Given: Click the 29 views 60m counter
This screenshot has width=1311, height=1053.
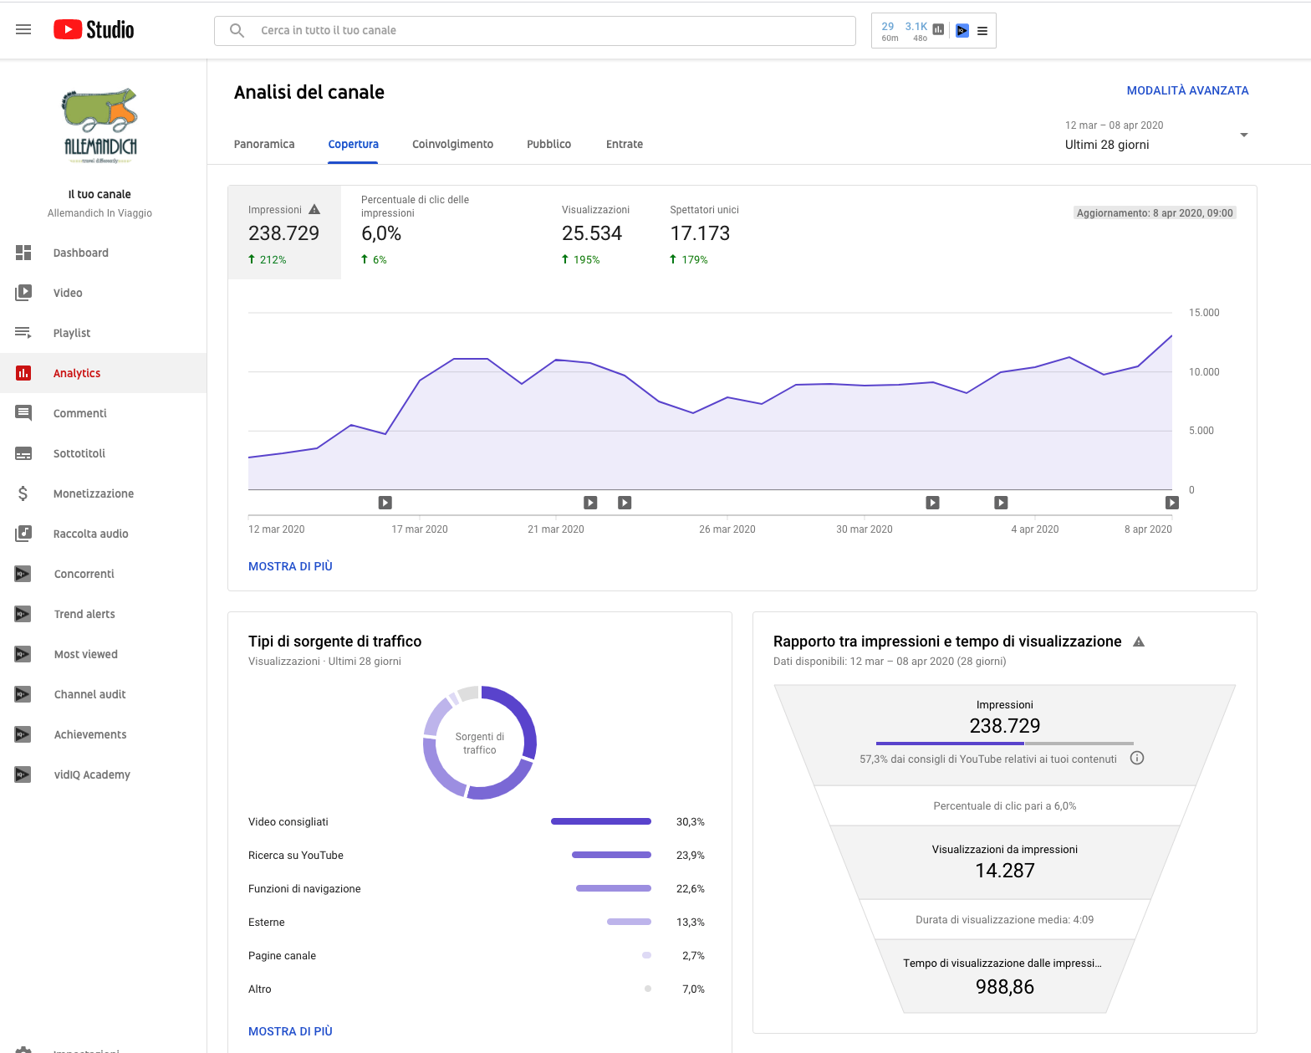Looking at the screenshot, I should point(889,31).
